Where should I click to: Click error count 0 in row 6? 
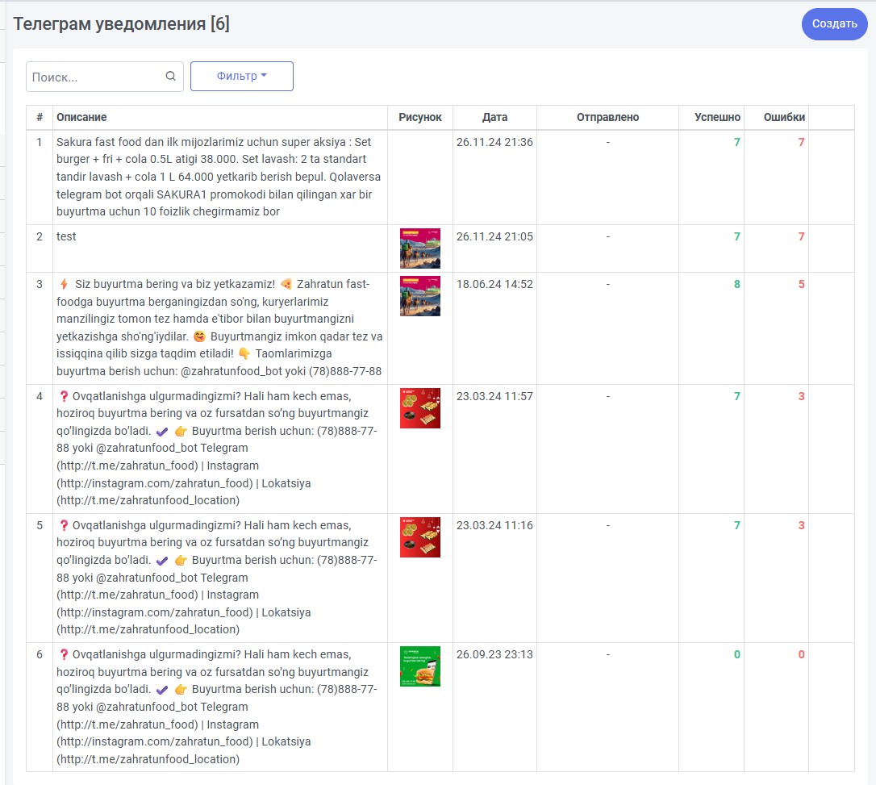pyautogui.click(x=801, y=654)
